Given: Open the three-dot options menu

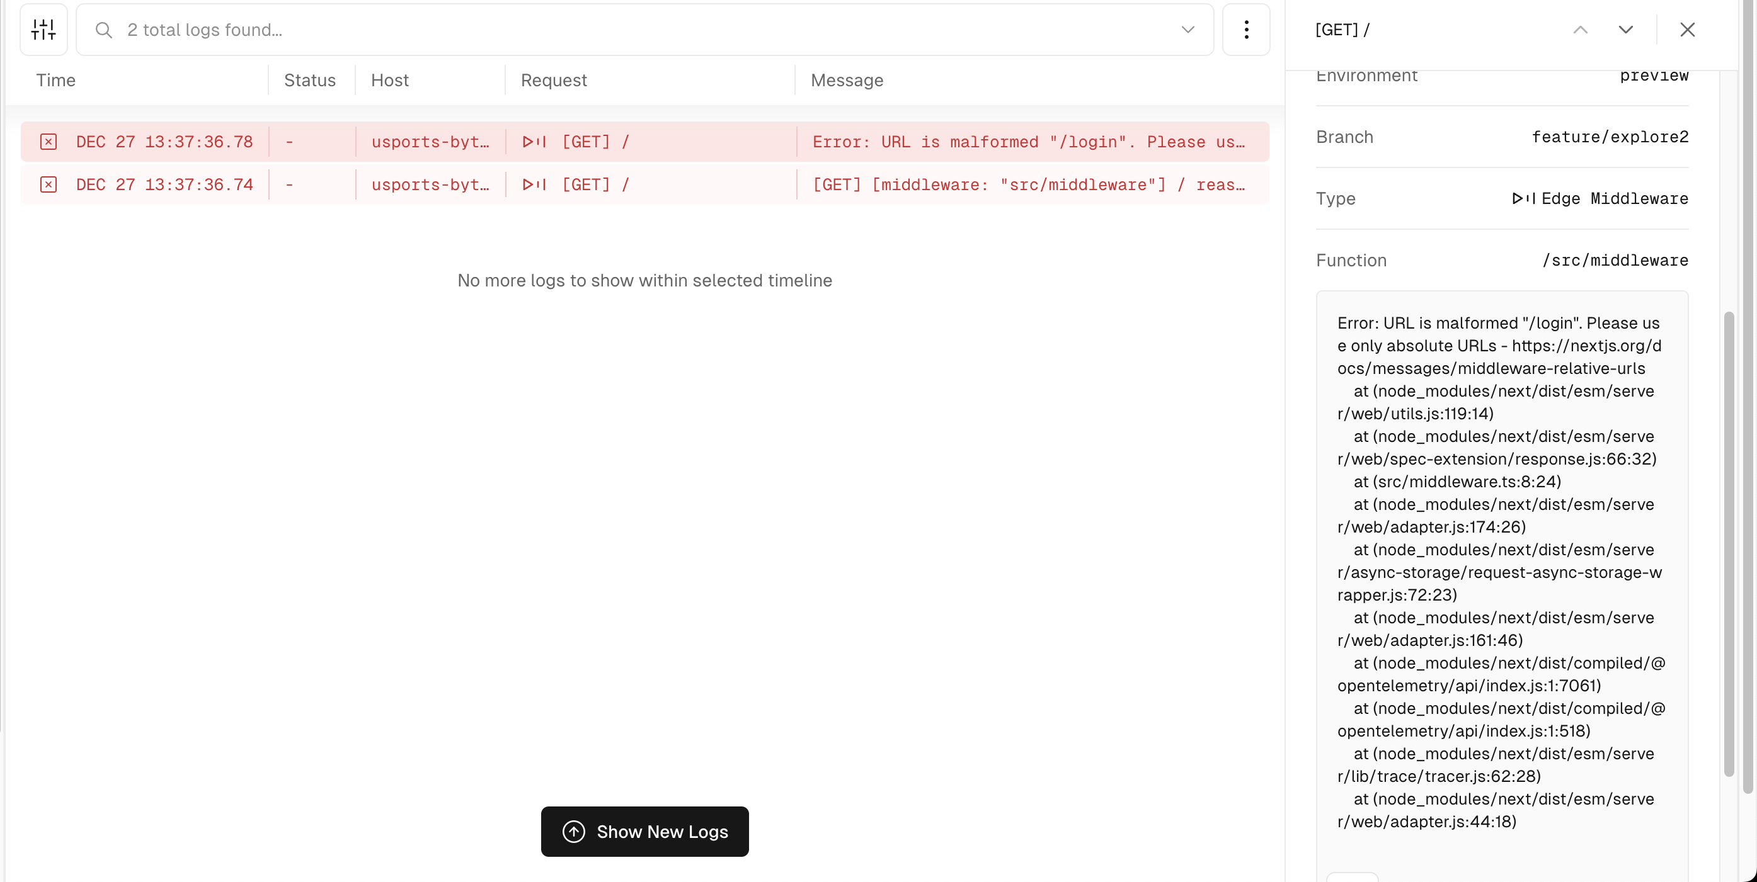Looking at the screenshot, I should pos(1246,30).
